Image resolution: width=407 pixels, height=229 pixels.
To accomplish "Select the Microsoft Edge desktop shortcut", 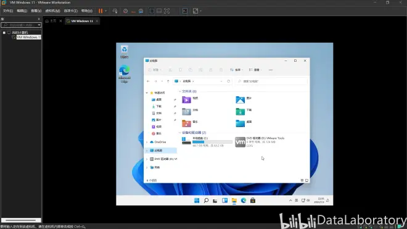I will click(125, 74).
